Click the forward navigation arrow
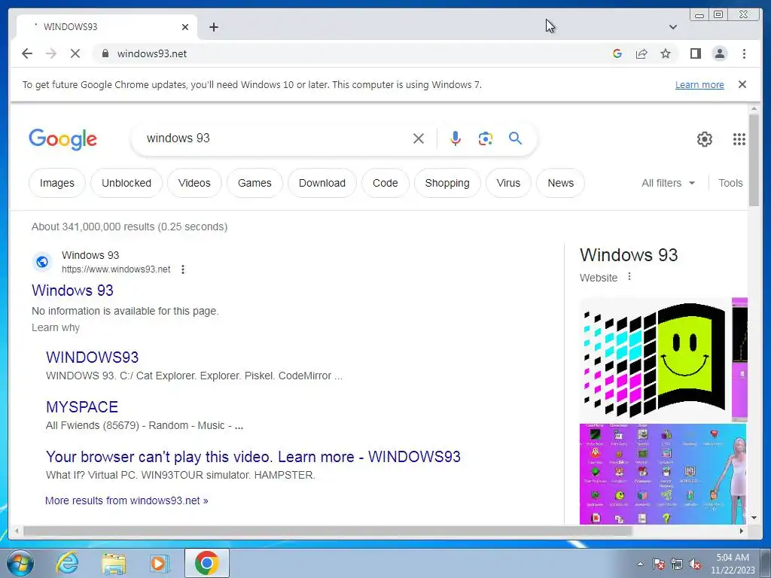Screen dimensions: 771x578 pyautogui.click(x=51, y=53)
